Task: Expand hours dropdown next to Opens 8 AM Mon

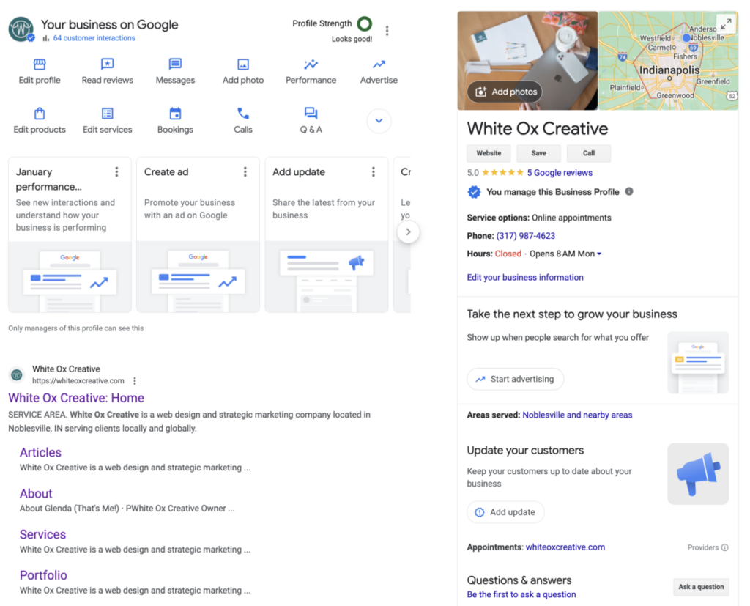Action: pos(599,254)
